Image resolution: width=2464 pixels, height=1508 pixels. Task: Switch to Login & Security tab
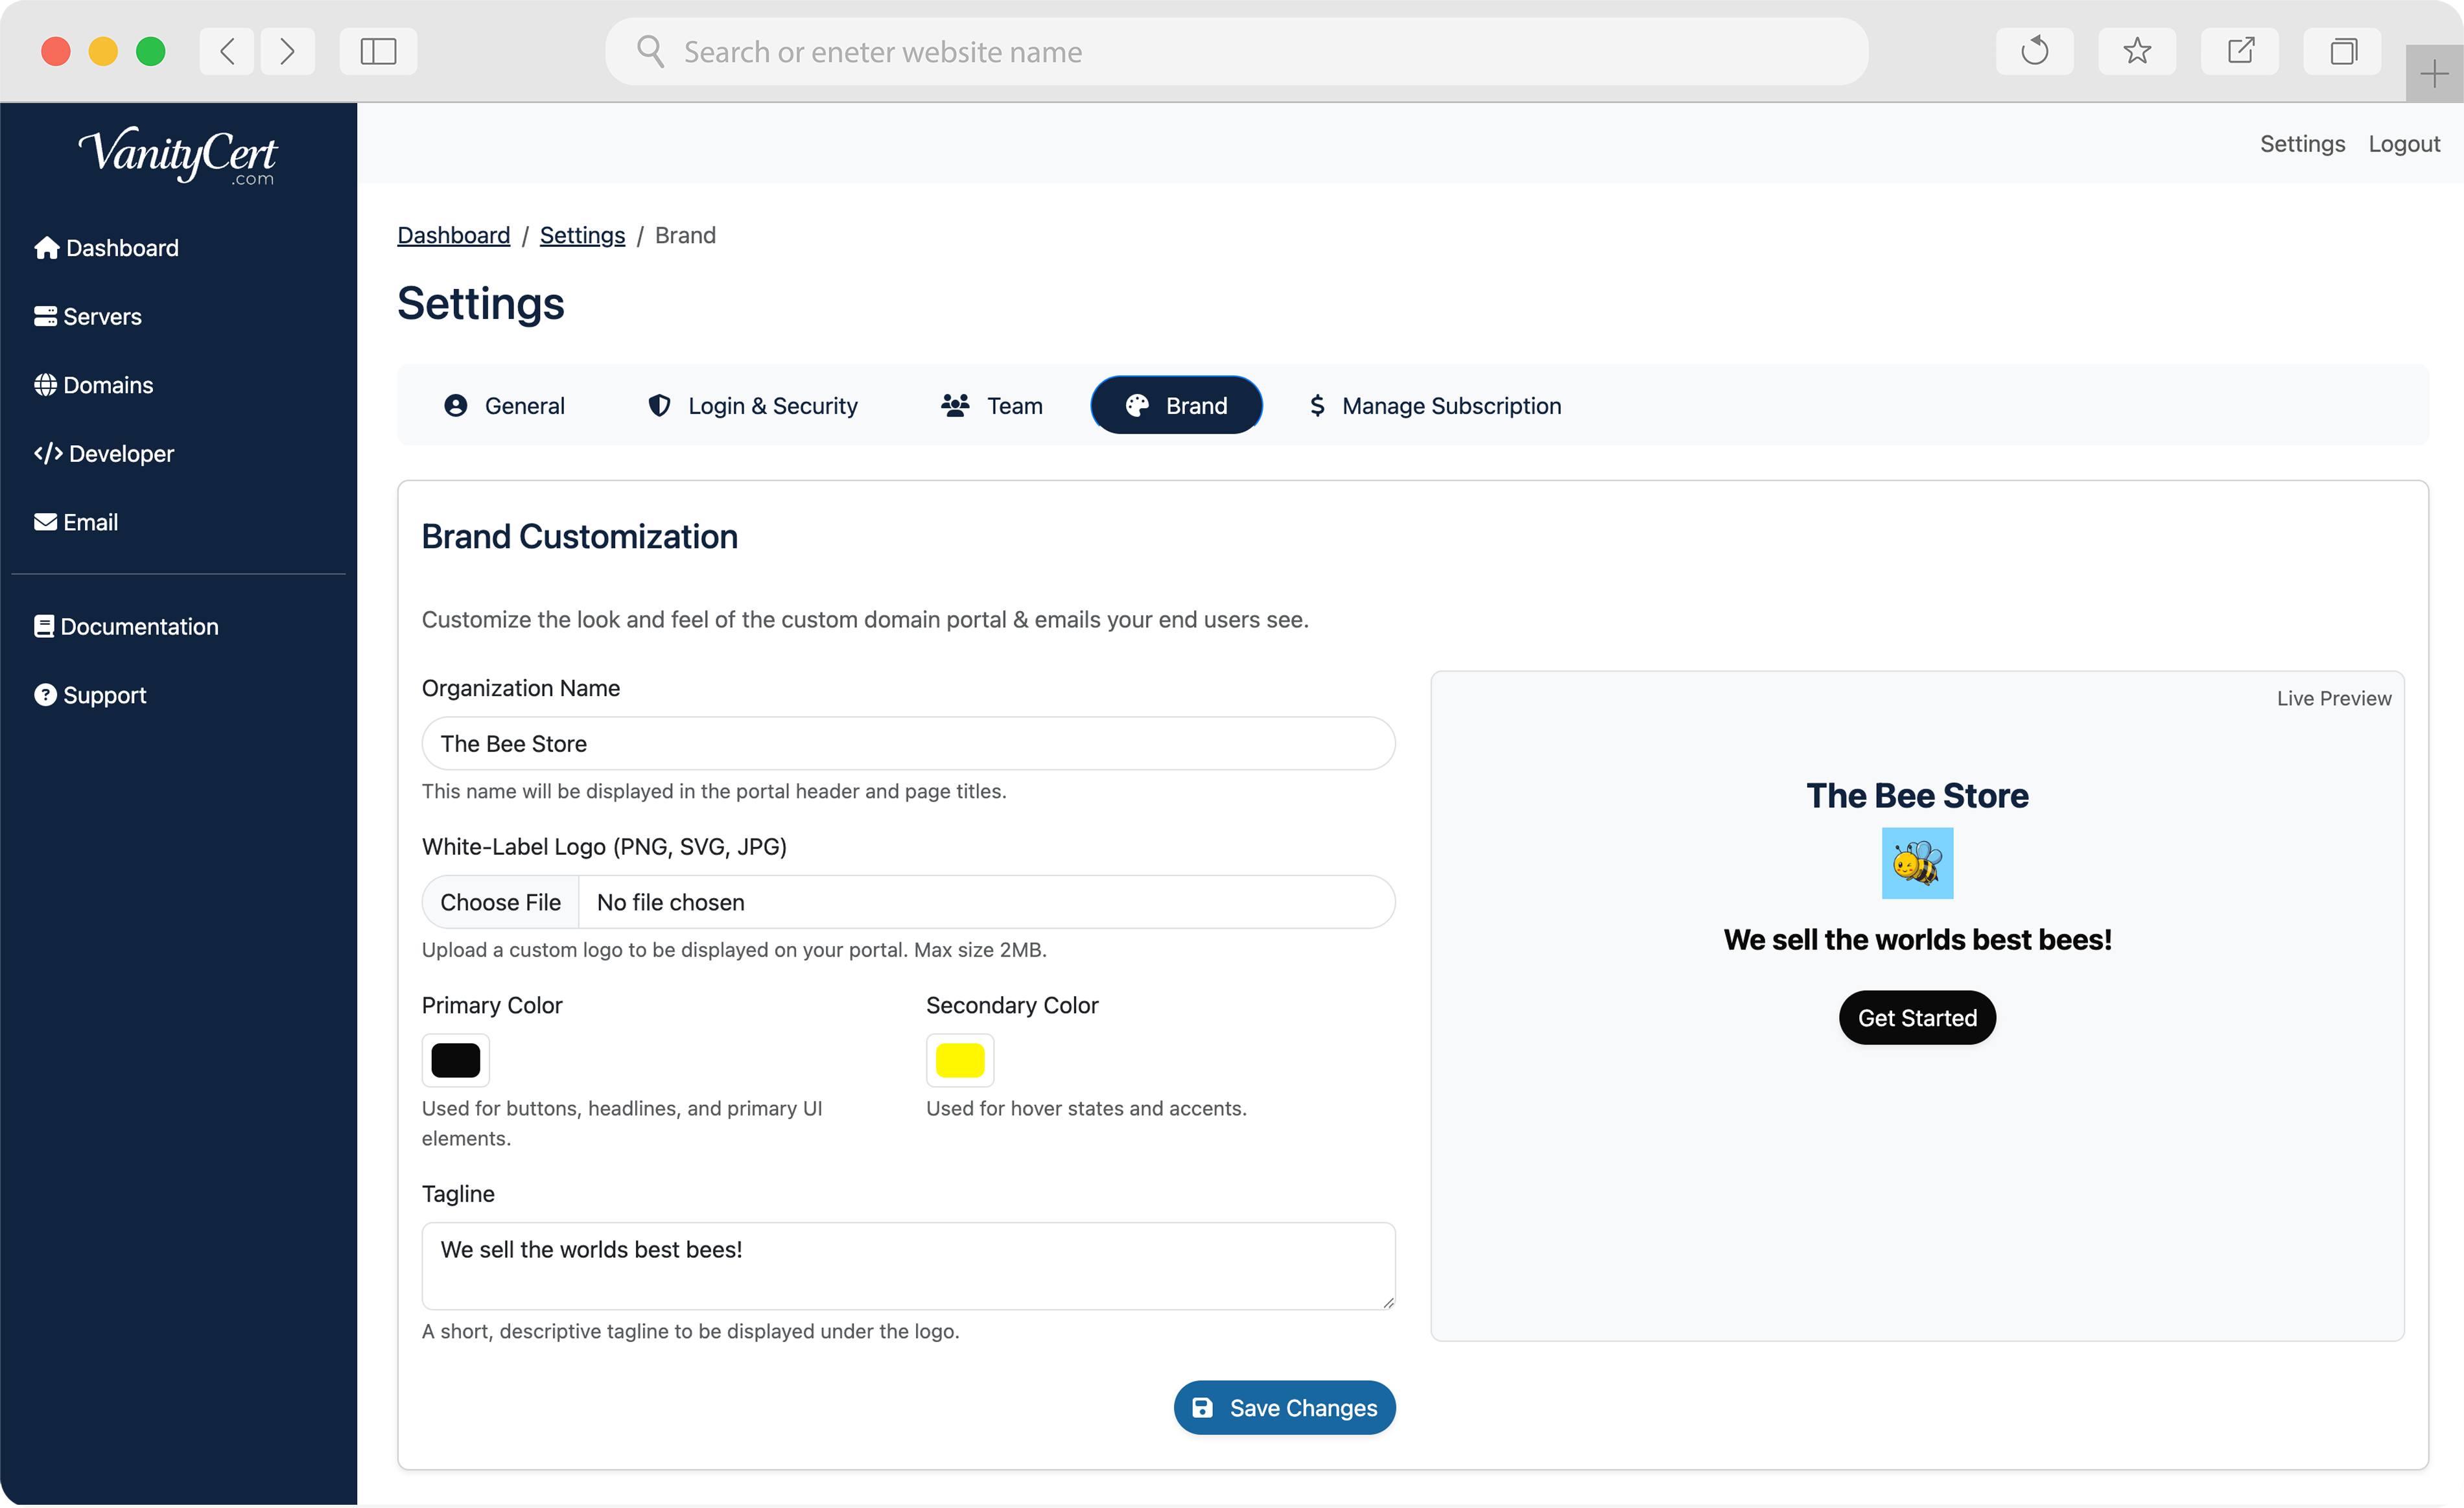752,406
